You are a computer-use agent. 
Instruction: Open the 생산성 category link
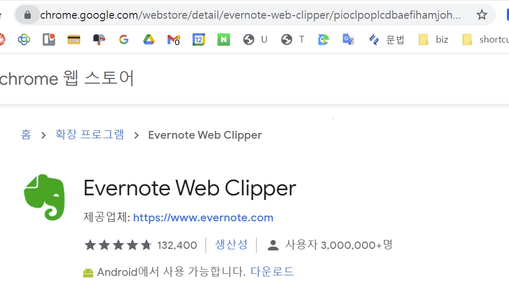[231, 245]
